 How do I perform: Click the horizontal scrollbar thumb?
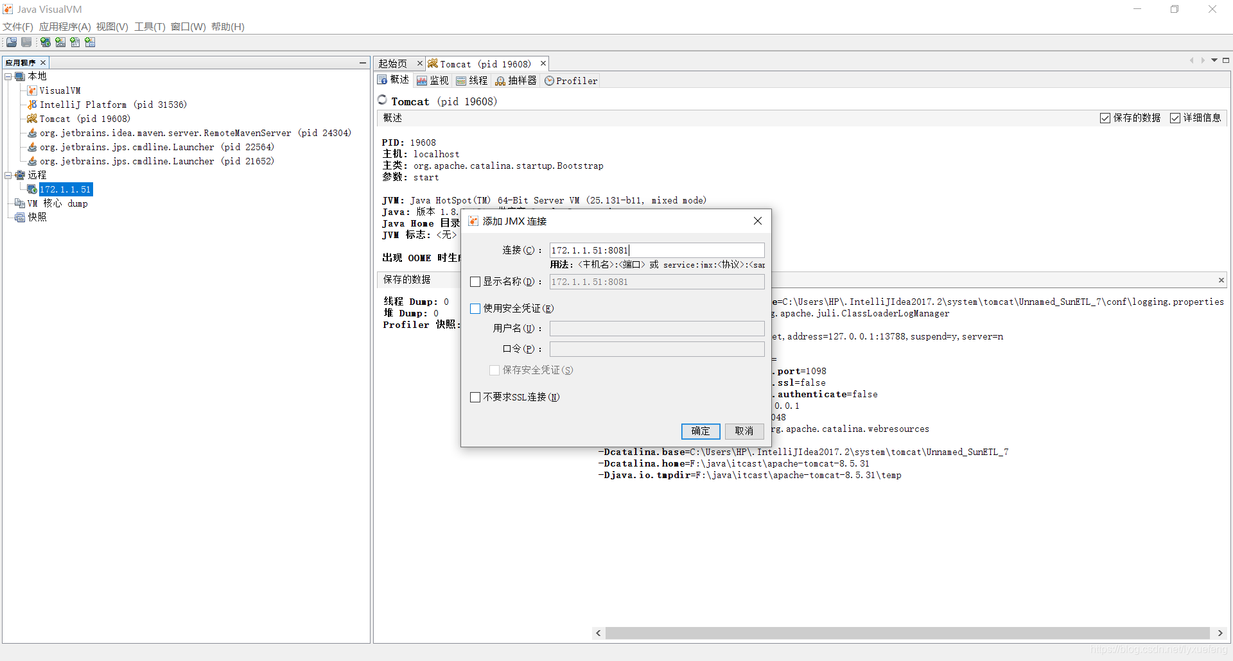(907, 633)
